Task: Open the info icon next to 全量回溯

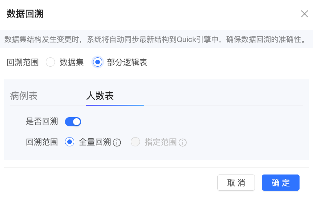Action: click(117, 143)
